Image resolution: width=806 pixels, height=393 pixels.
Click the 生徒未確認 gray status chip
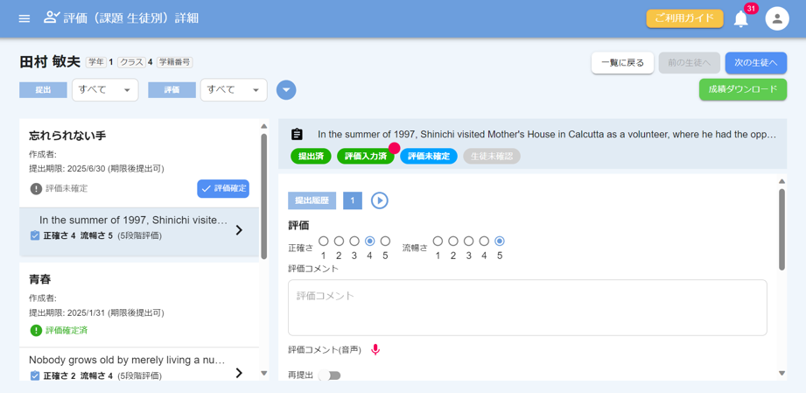tap(492, 157)
